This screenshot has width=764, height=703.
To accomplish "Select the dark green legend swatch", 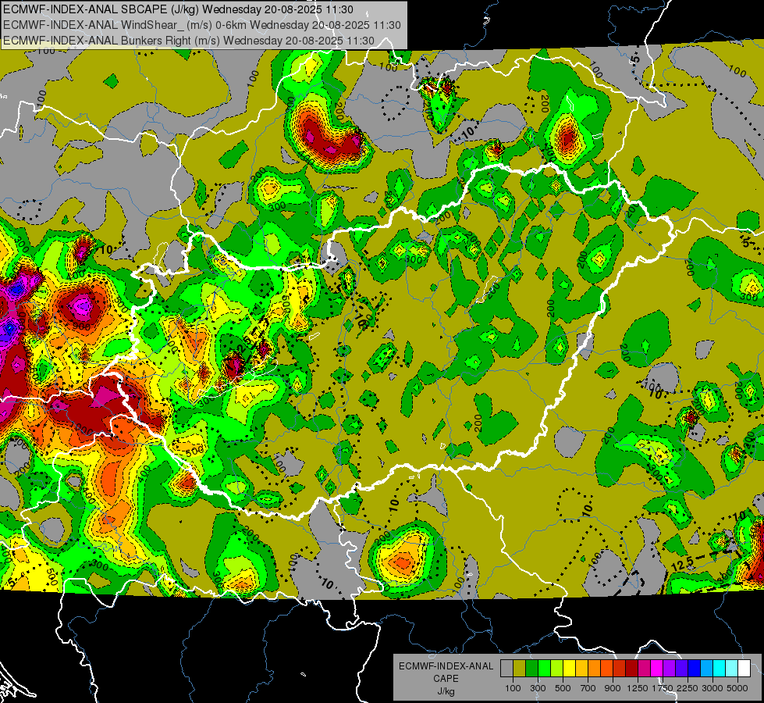I will 532,669.
